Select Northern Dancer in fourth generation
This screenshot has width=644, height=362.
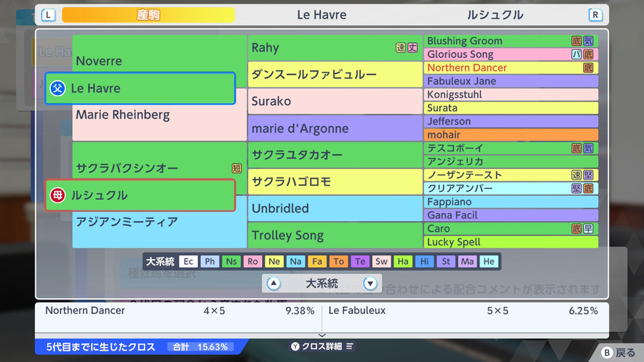tap(511, 68)
